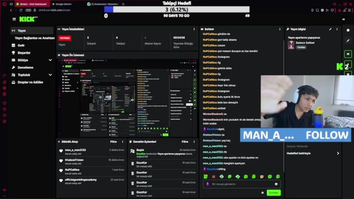Click the Abone Sayısı stat
Viewport: 354px width, 199px height.
coord(153,40)
